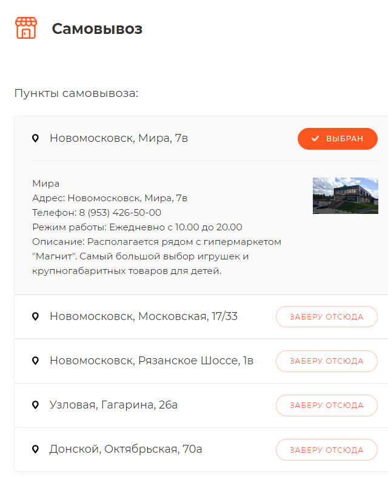This screenshot has width=388, height=477.
Task: Click the phone number 8 (953) 426-50-00
Action: (120, 213)
